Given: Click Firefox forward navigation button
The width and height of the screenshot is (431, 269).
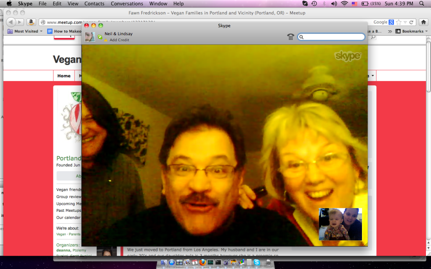Looking at the screenshot, I should (x=19, y=22).
